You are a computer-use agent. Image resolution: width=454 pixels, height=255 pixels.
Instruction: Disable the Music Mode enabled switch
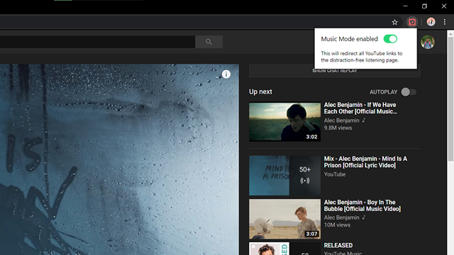click(x=390, y=39)
